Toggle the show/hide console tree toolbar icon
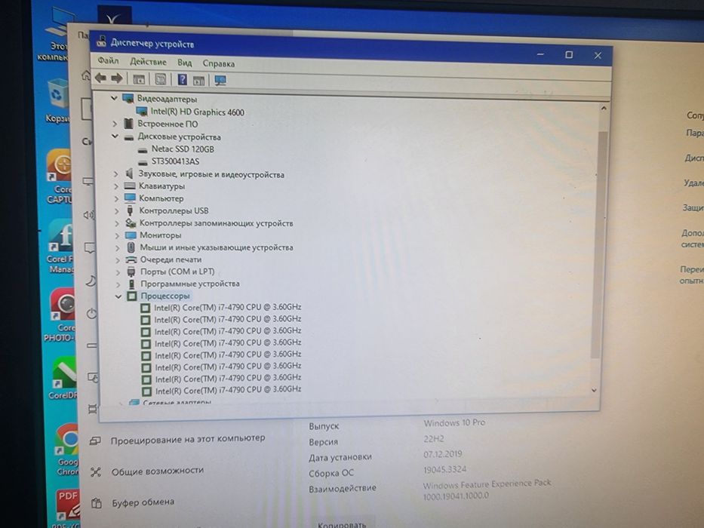Screen dimensions: 704x528 (139, 79)
